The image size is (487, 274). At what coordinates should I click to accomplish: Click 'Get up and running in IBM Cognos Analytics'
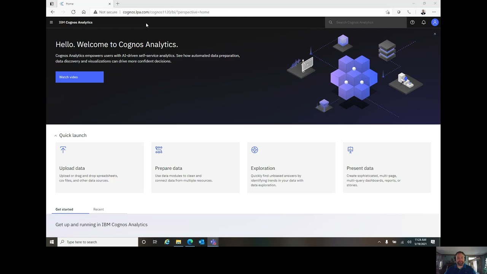pos(102,225)
